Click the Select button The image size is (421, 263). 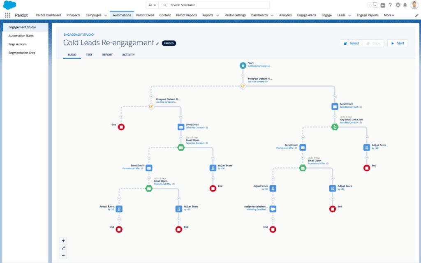pyautogui.click(x=351, y=43)
